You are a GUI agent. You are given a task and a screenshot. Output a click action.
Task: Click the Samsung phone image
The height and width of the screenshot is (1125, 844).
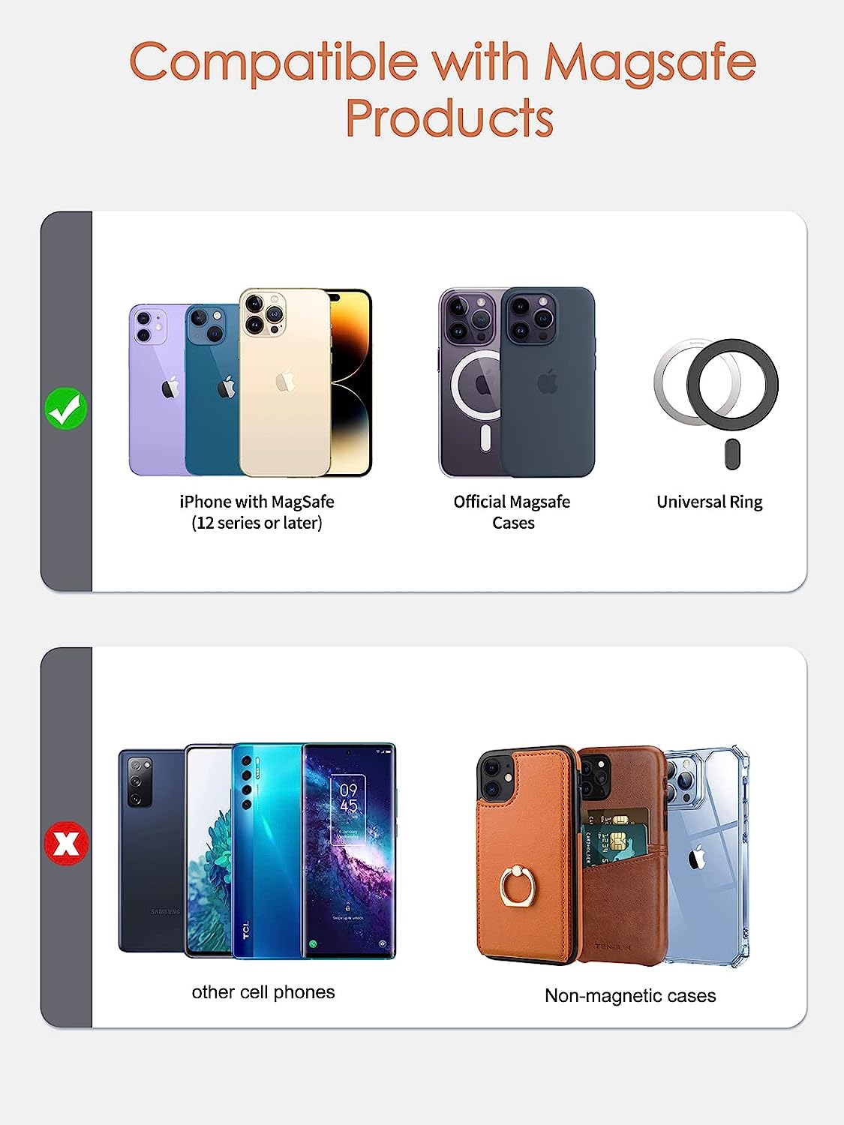tap(152, 850)
